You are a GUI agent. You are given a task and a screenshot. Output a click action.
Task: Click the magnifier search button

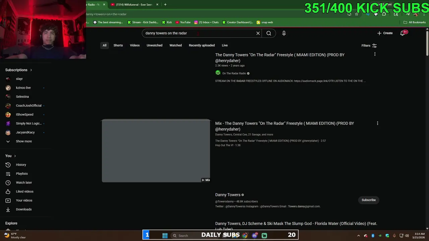(x=269, y=33)
